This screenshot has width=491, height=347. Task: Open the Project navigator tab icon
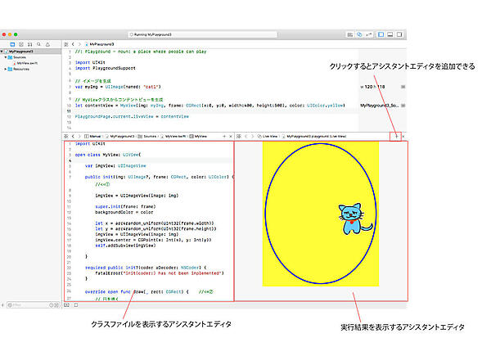point(12,44)
